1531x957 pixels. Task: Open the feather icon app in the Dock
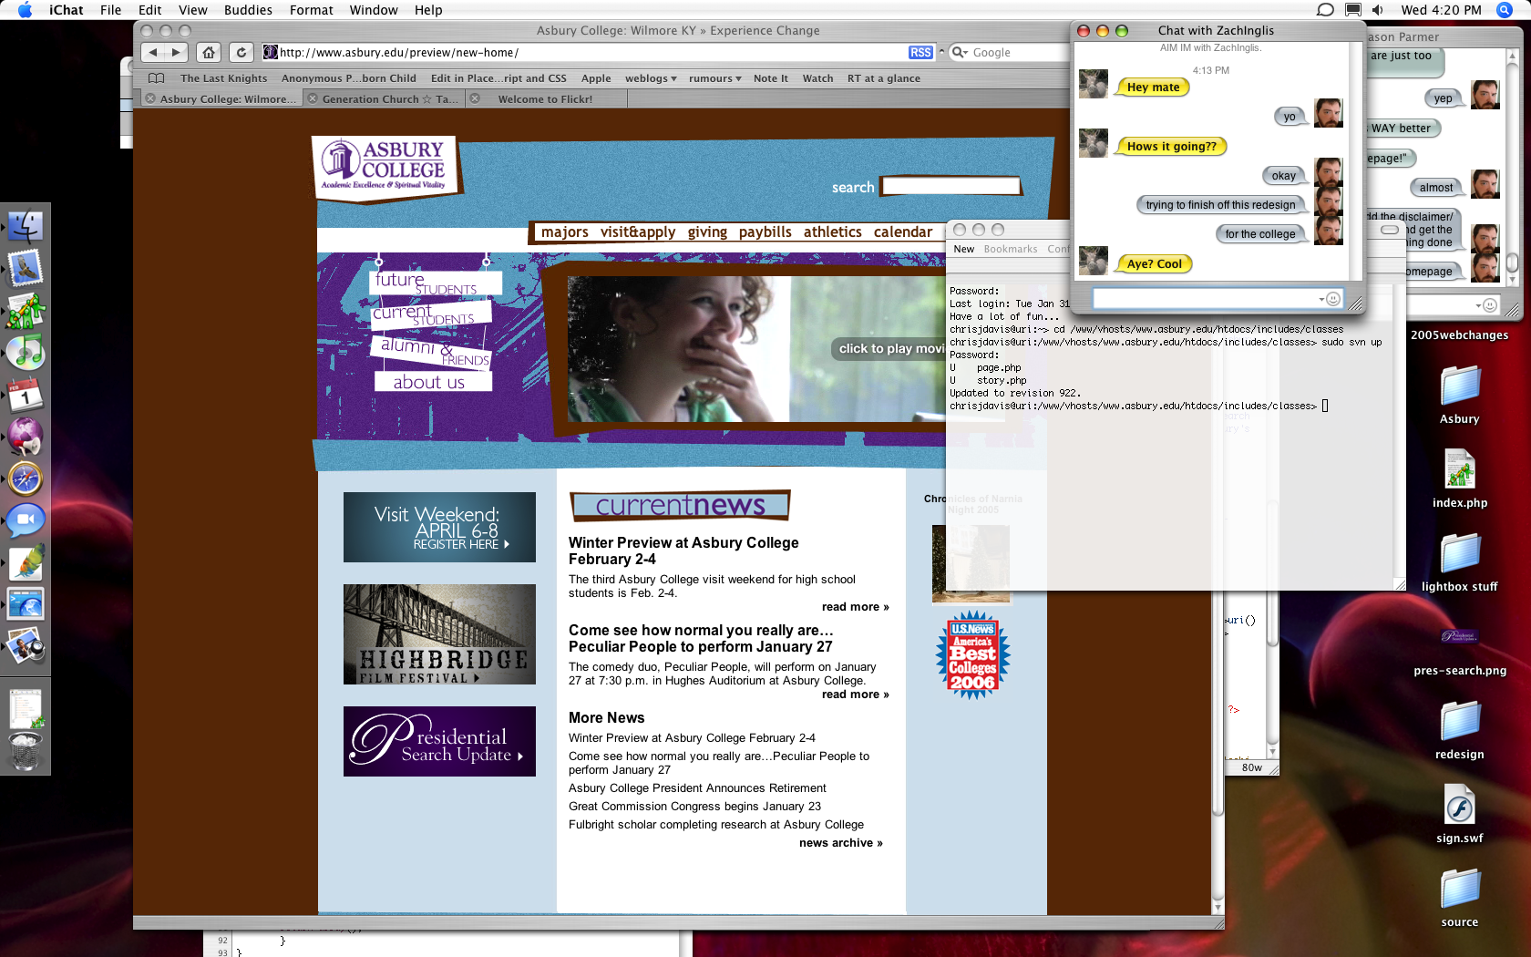tap(26, 562)
